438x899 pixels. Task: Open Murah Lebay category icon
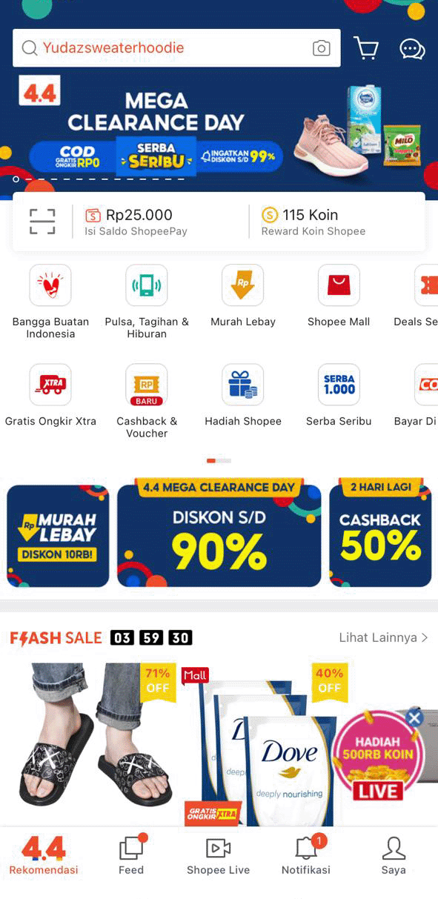243,285
